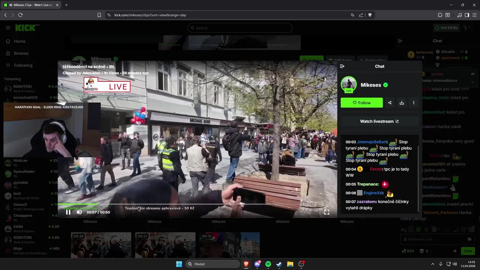Image resolution: width=480 pixels, height=270 pixels.
Task: Click the zazrakem username in clip chat
Action: click(x=366, y=202)
